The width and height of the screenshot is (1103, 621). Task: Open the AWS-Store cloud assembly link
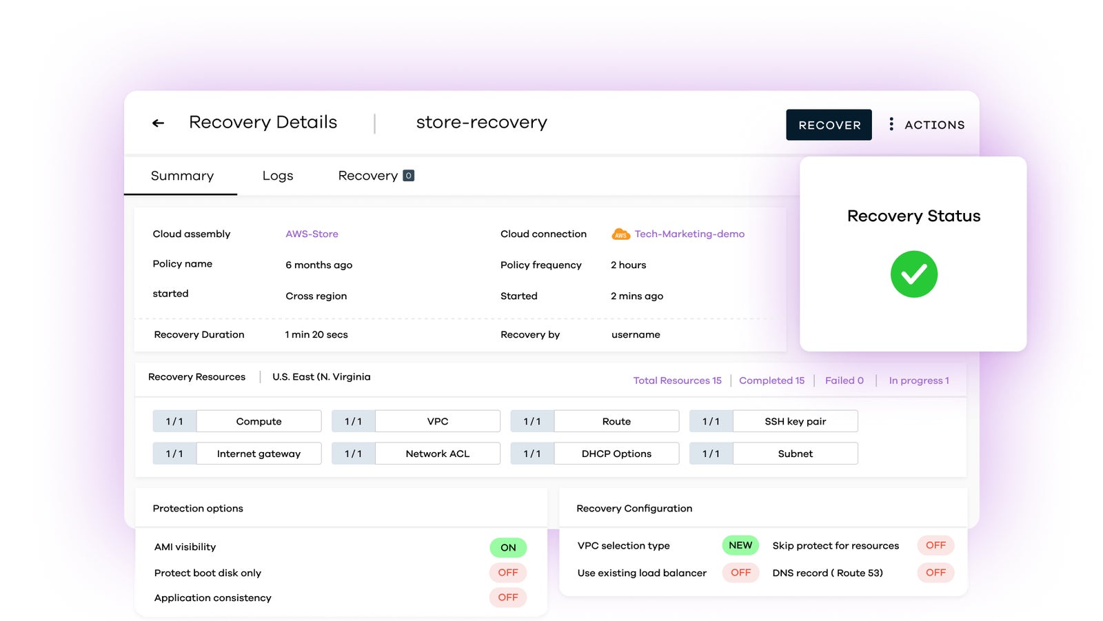[x=312, y=234]
